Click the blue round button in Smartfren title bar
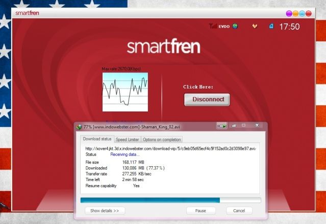This screenshot has height=224, width=326. pos(302,13)
